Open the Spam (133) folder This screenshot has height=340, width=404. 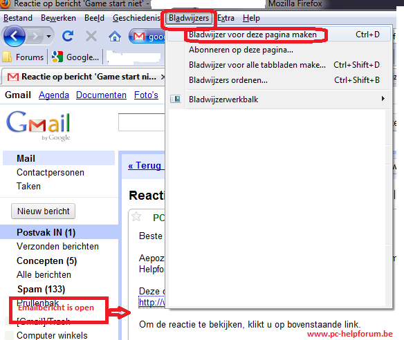41,289
